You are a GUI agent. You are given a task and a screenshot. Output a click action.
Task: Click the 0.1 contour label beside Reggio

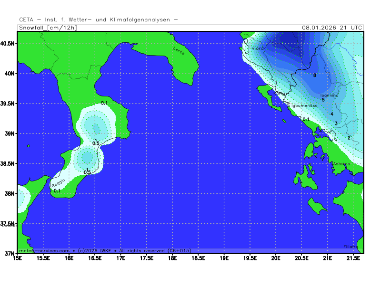pyautogui.click(x=57, y=191)
